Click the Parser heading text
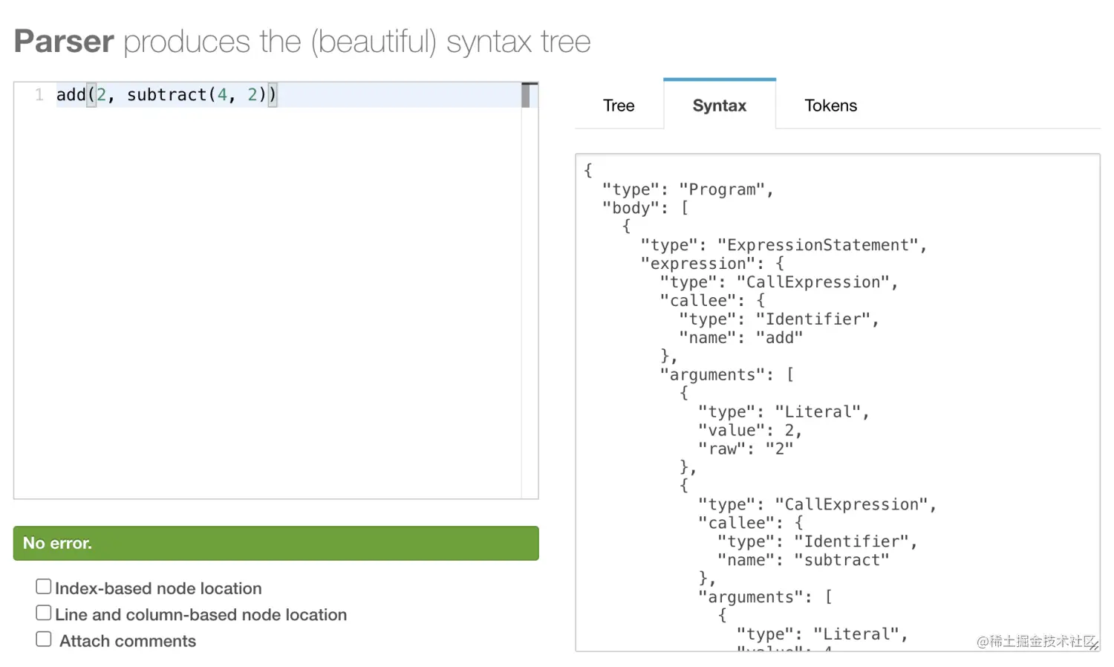 (x=64, y=41)
